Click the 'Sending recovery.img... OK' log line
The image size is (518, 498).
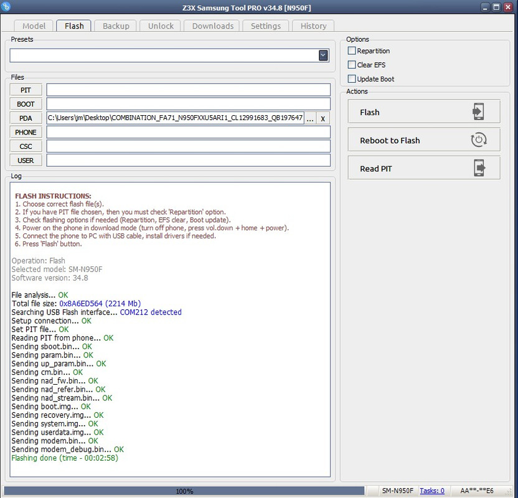click(x=57, y=415)
